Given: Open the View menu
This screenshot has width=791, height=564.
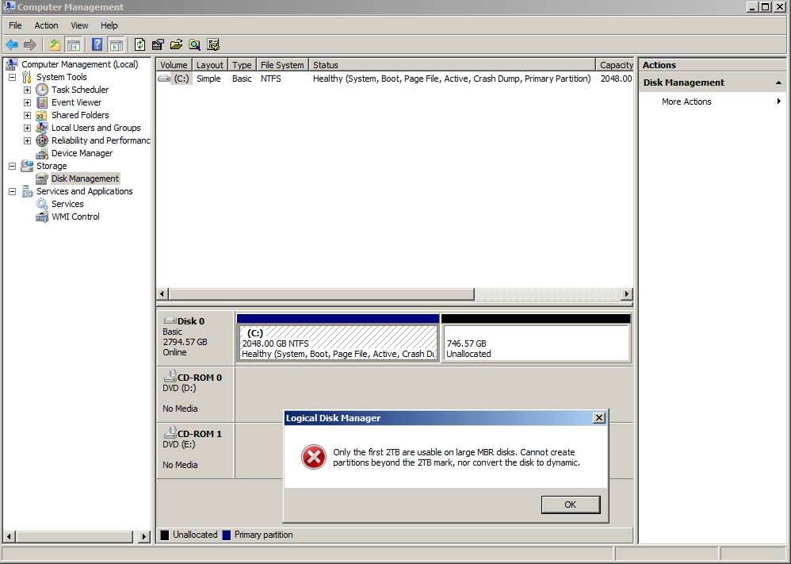Looking at the screenshot, I should [79, 25].
